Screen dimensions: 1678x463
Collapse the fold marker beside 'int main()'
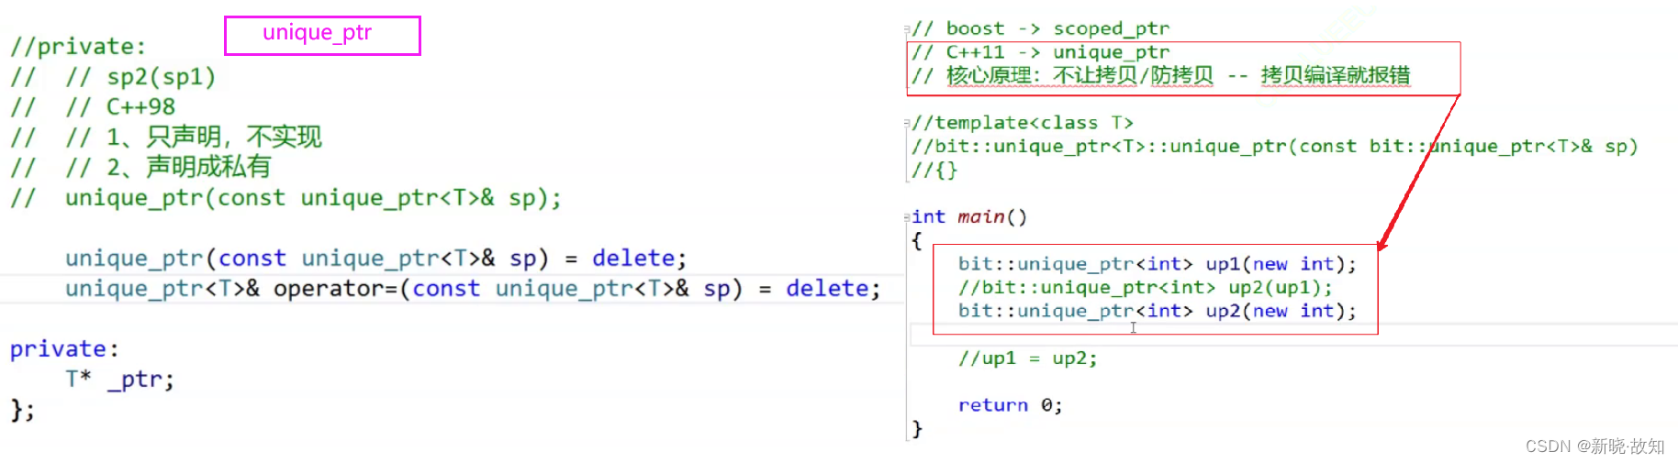point(907,217)
